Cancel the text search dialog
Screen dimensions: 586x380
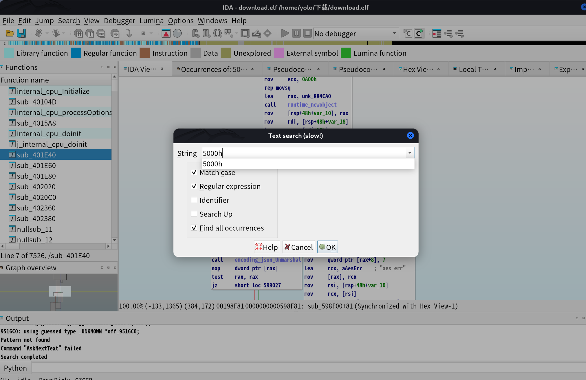(298, 247)
